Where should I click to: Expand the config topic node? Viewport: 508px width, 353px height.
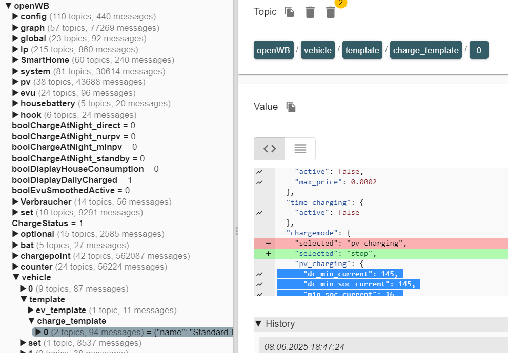tap(15, 16)
